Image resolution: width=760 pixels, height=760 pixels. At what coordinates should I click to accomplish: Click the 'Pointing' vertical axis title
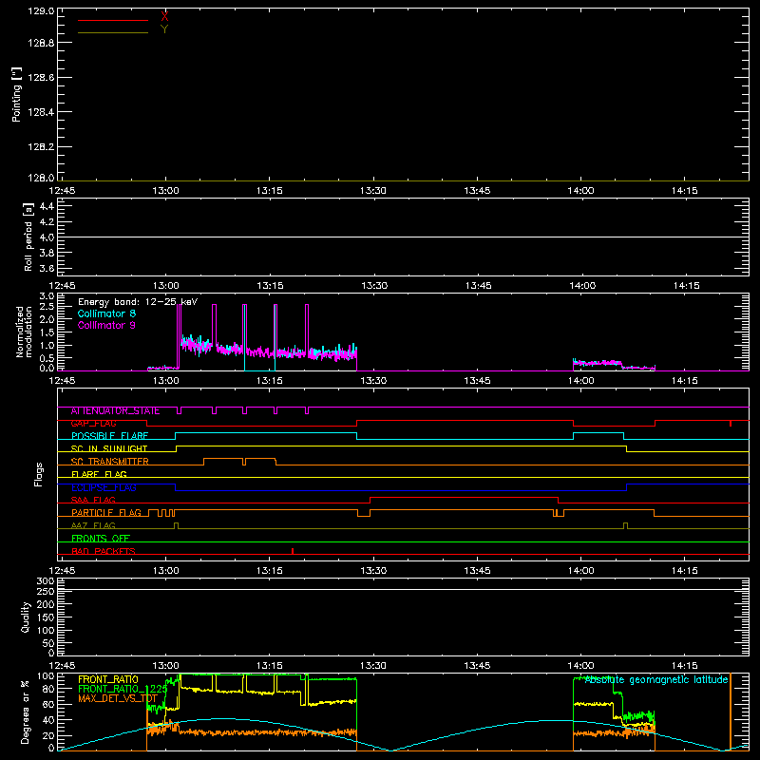[x=16, y=95]
